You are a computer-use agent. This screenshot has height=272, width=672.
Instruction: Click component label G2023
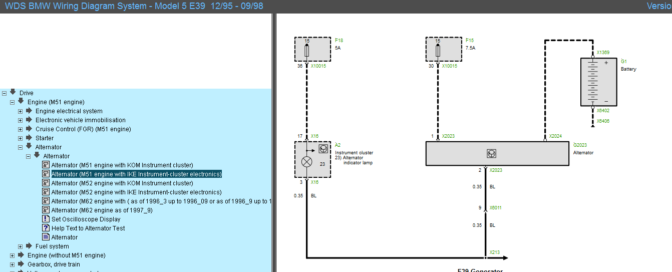[580, 145]
